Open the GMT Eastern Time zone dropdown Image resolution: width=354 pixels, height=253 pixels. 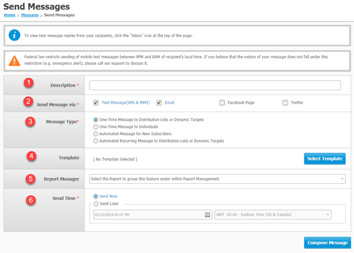tap(273, 215)
